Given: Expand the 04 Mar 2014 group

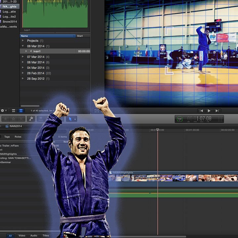Looking at the screenshot, I should 23,67.
